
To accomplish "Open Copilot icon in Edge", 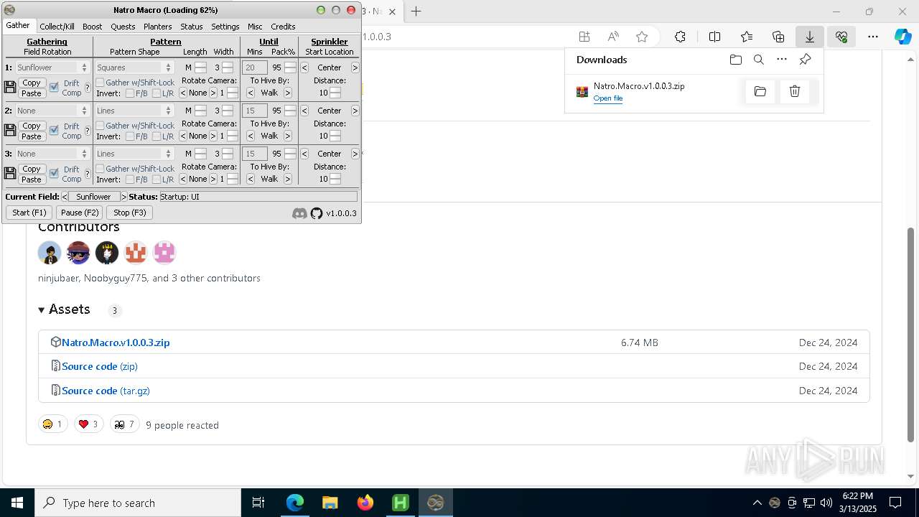I will [903, 37].
